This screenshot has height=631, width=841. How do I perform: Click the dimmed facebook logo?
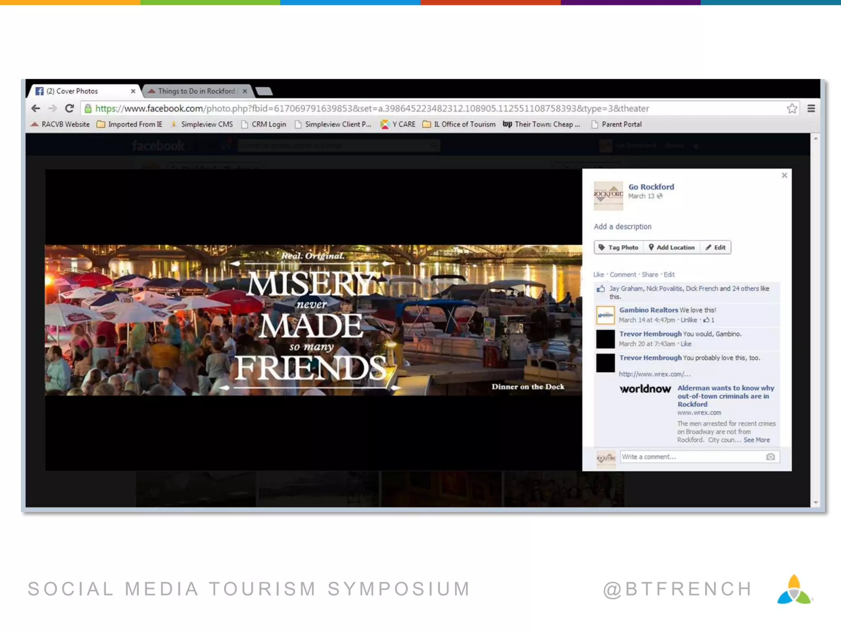[158, 145]
